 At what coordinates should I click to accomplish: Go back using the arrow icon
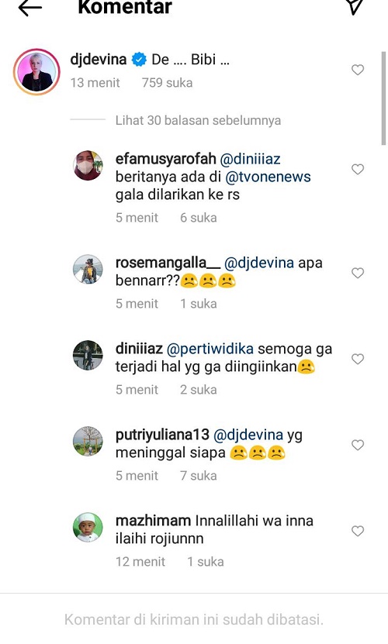pyautogui.click(x=30, y=8)
